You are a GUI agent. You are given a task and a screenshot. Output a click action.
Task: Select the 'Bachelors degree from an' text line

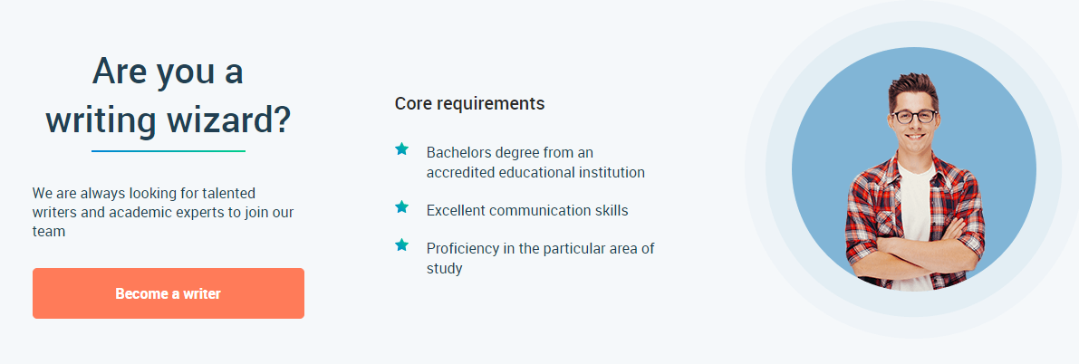tap(509, 151)
